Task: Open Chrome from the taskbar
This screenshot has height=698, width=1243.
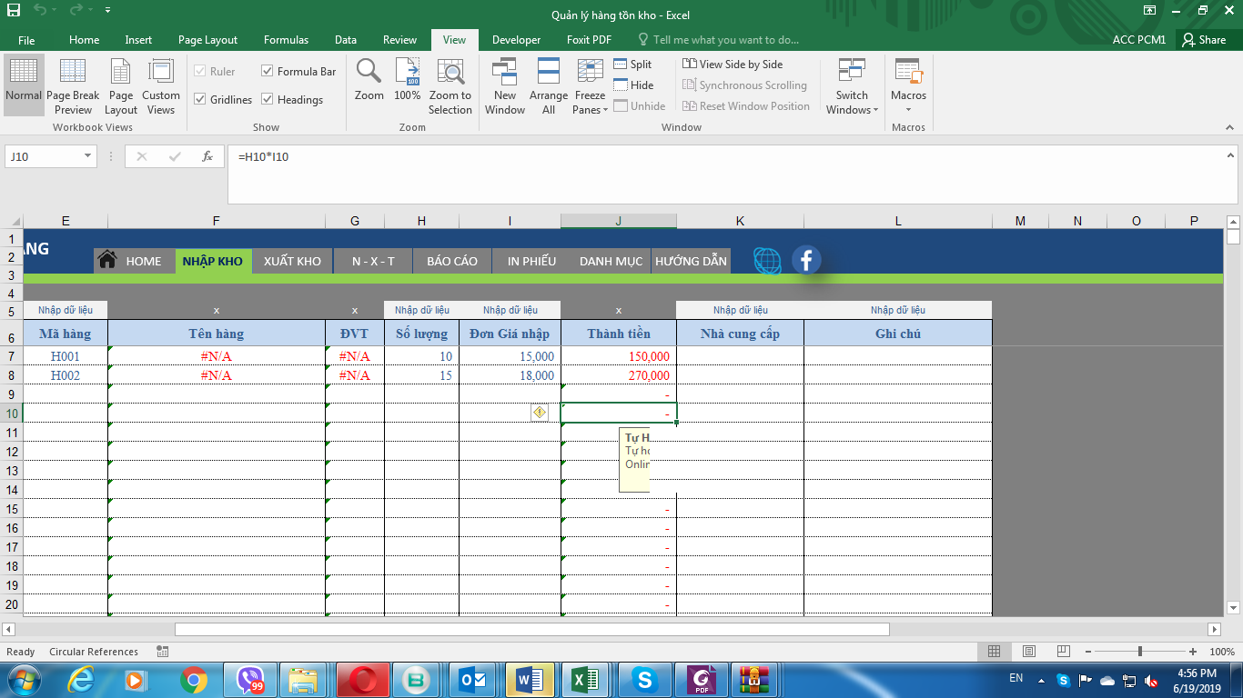Action: click(x=193, y=679)
